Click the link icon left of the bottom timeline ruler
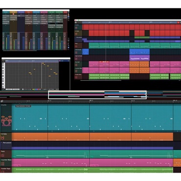 2,101
